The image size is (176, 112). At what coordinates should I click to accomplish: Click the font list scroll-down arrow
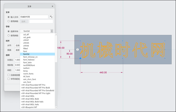[x=56, y=107]
